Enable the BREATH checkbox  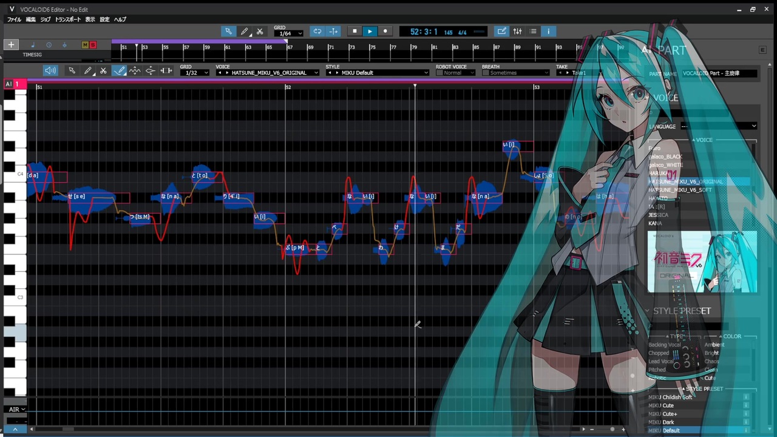486,73
